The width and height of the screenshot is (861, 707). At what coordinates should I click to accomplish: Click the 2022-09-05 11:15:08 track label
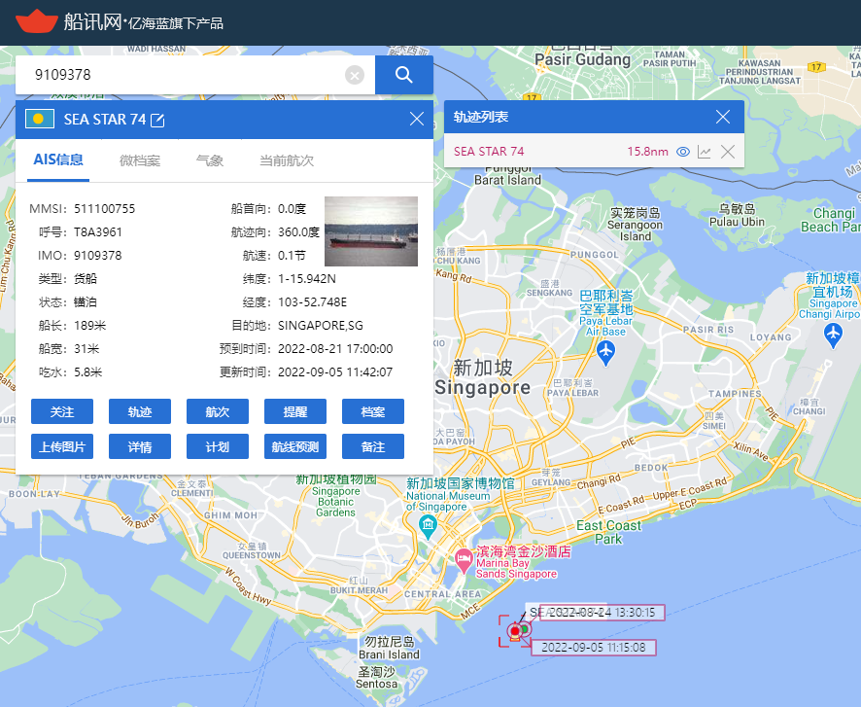point(595,647)
